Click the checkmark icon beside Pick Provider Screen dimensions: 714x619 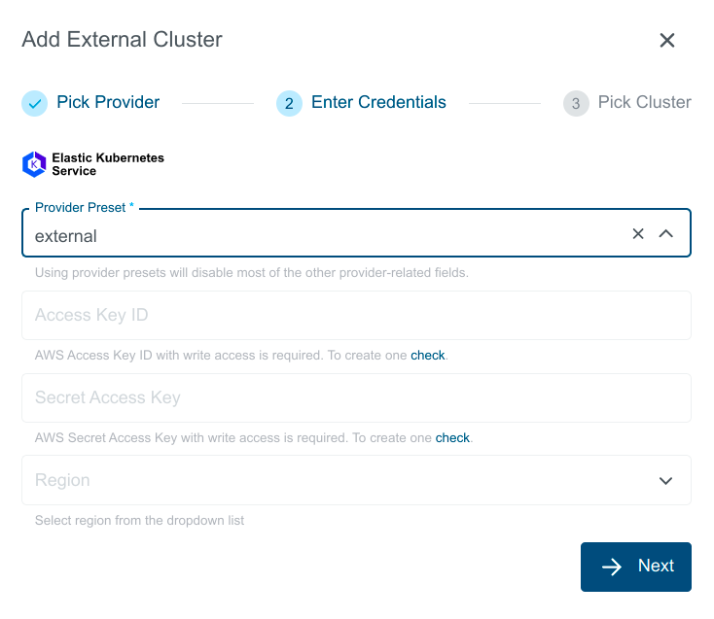(x=35, y=103)
